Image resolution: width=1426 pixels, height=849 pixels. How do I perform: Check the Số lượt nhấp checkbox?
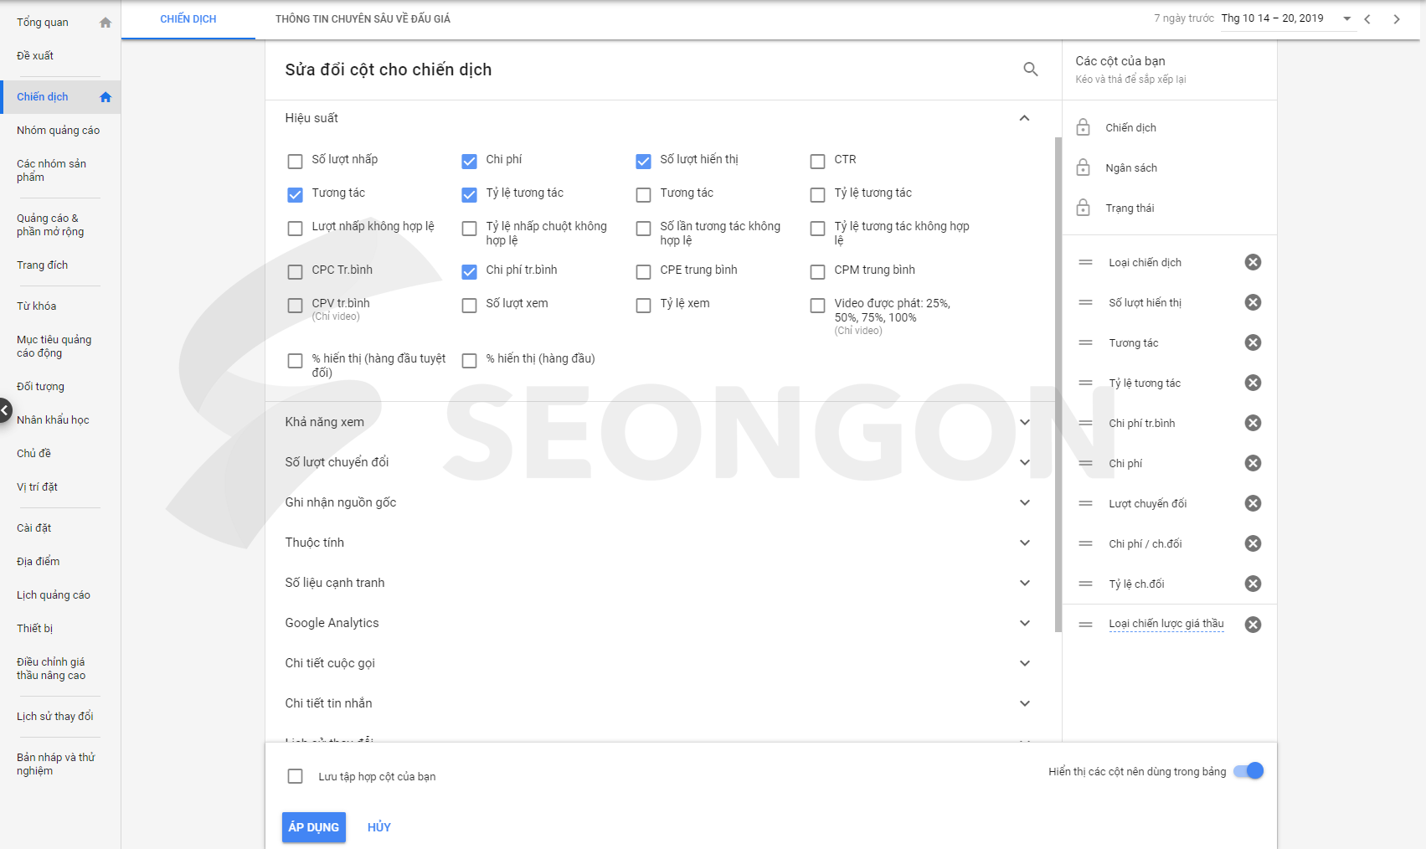tap(295, 162)
